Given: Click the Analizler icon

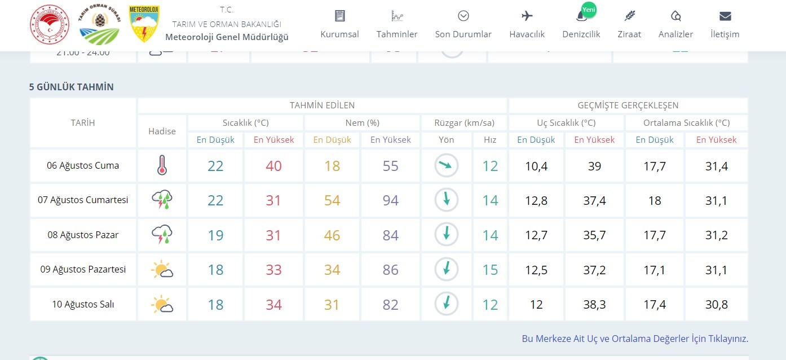Looking at the screenshot, I should click(x=675, y=16).
